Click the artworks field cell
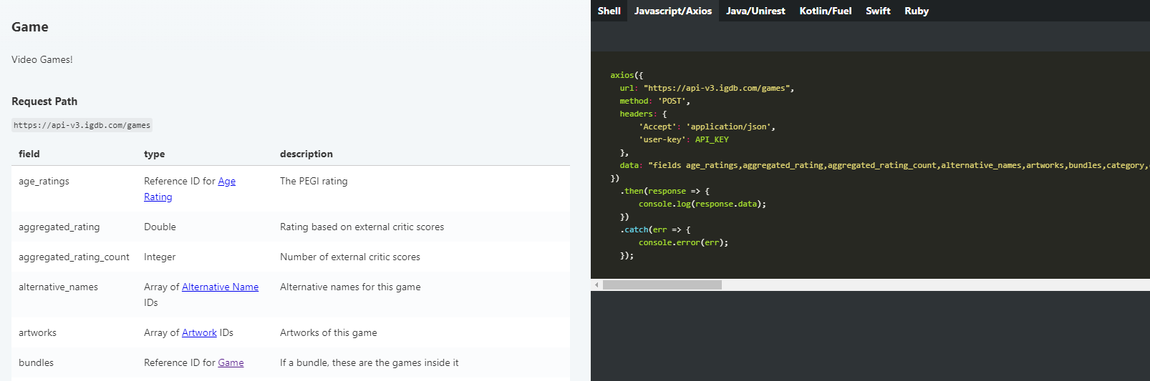Image resolution: width=1150 pixels, height=381 pixels. 37,332
